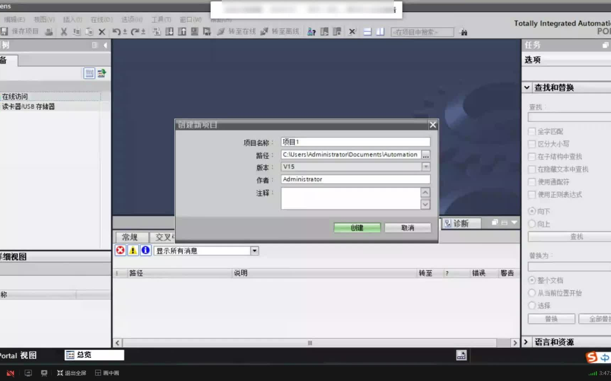Click the inspector window dropdown arrow near 诊断
The image size is (611, 381).
coord(514,222)
